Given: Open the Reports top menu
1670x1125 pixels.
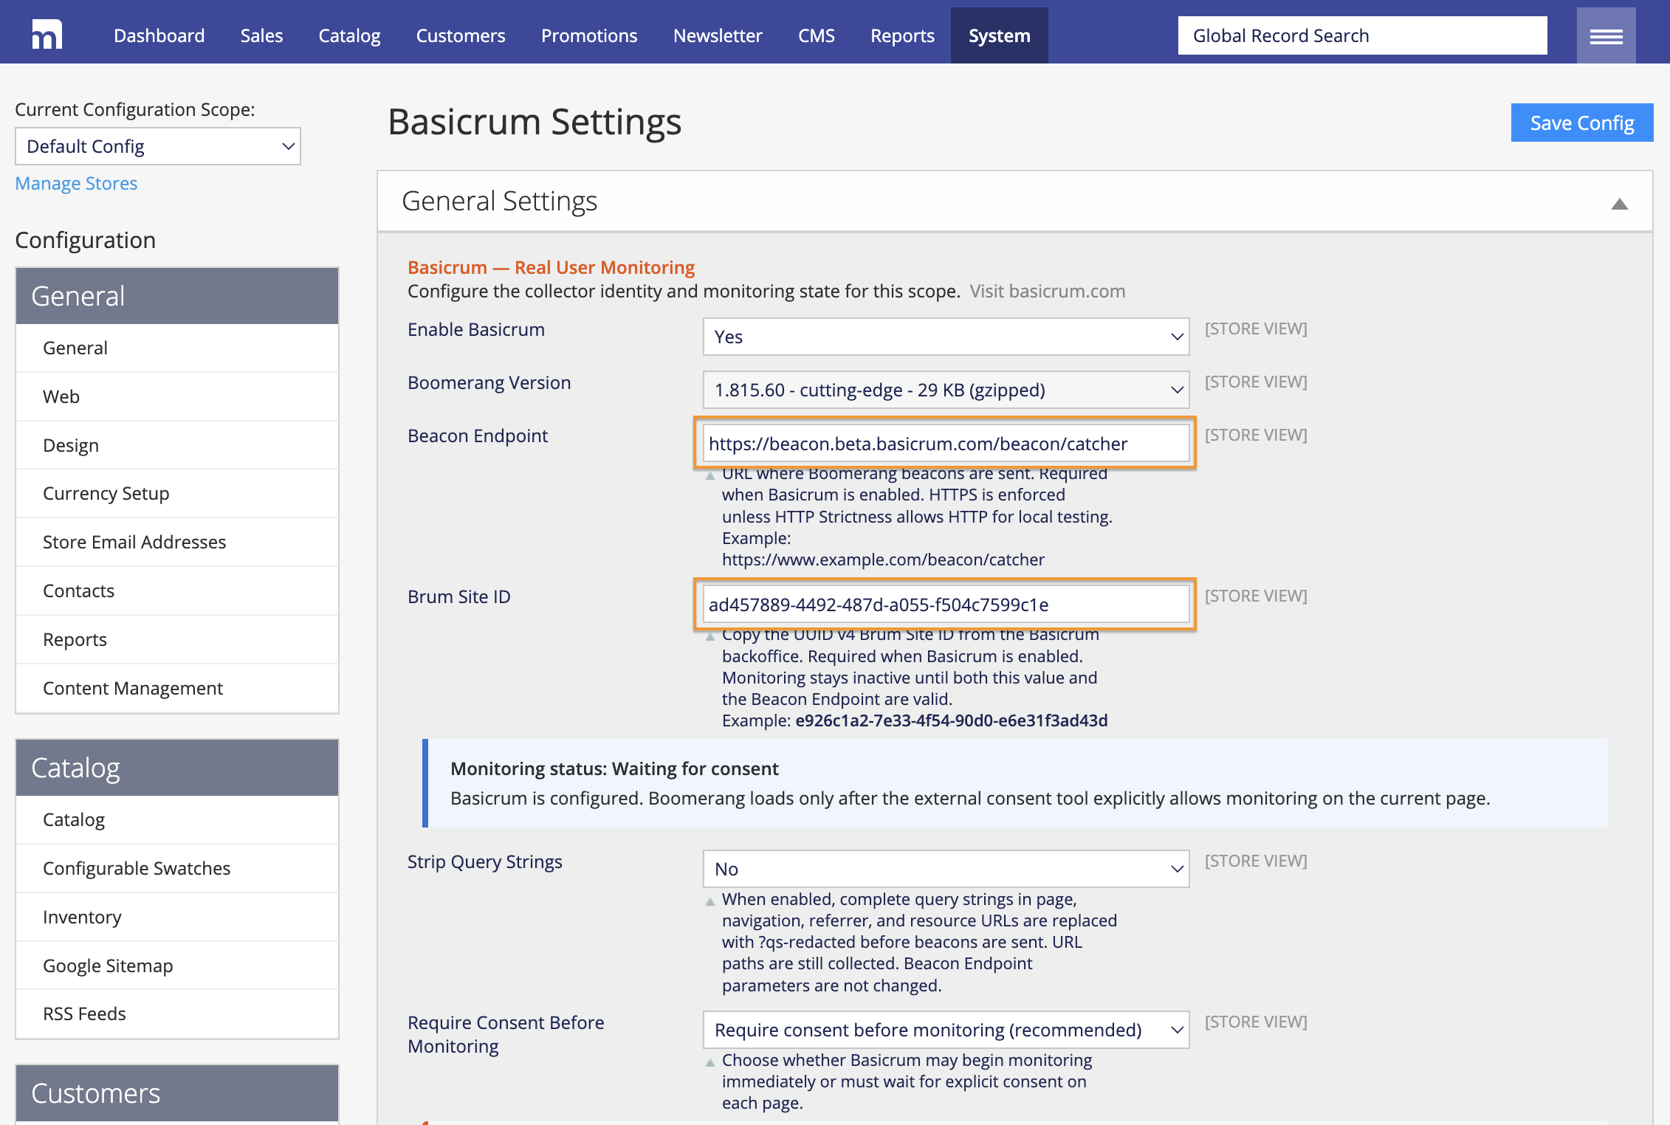Looking at the screenshot, I should click(902, 35).
